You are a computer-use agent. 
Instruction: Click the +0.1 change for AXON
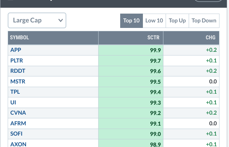(x=211, y=144)
